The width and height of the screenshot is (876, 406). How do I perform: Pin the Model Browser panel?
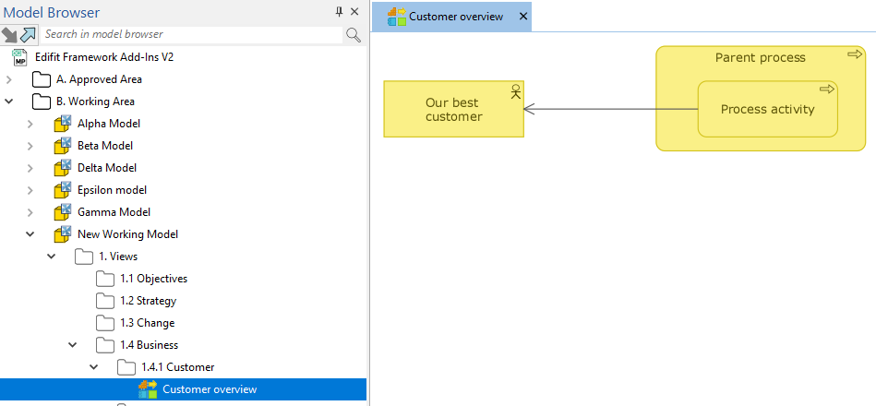339,12
